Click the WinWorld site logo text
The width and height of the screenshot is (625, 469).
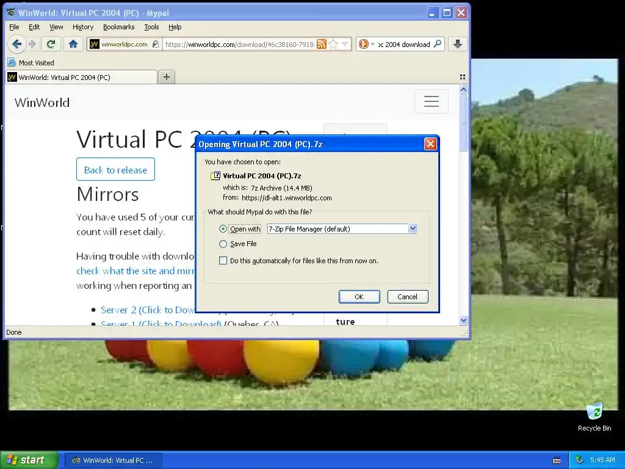tap(42, 103)
